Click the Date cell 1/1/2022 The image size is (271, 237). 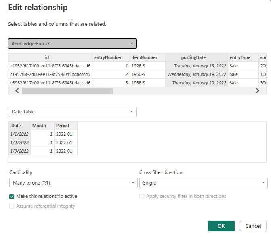coord(19,134)
